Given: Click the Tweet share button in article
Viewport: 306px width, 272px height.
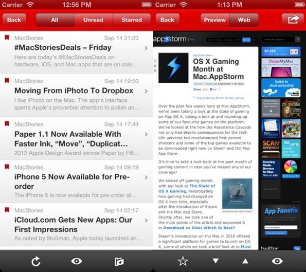Looking at the screenshot, I should pyautogui.click(x=197, y=89).
